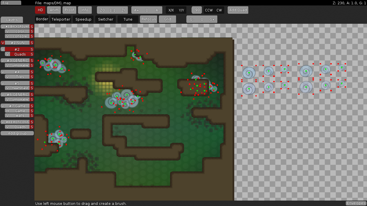Hide the color layer using its V toggle
The image size is (367, 206).
[7, 31]
